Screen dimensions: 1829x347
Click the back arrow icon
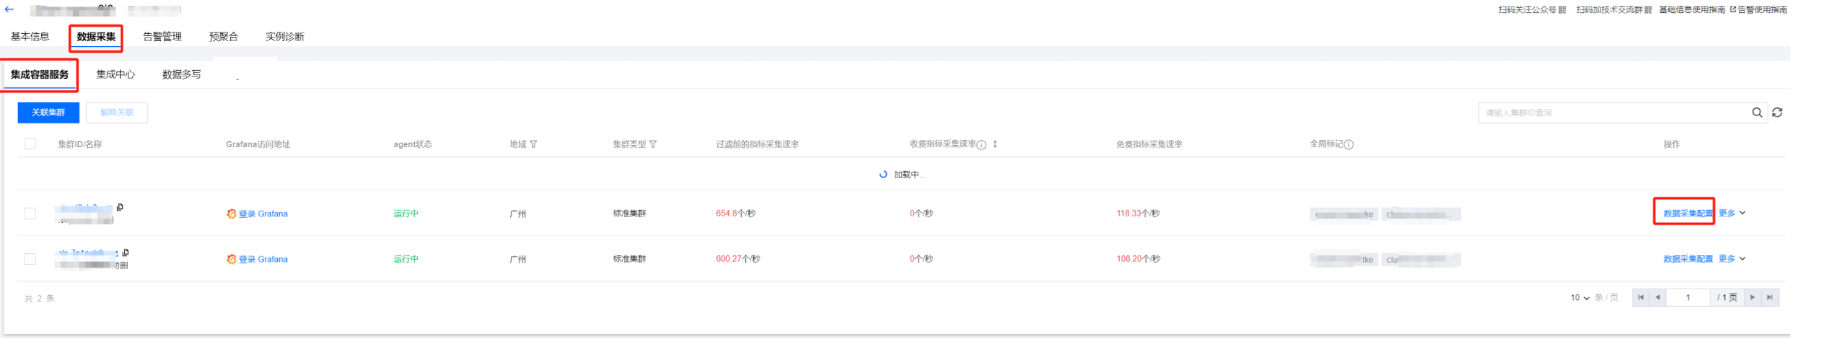9,9
